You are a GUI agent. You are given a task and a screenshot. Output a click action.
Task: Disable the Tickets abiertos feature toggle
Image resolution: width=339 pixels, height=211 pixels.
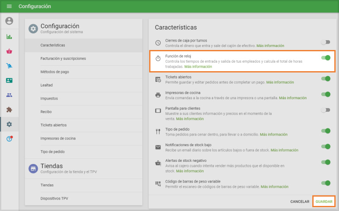[x=325, y=79]
